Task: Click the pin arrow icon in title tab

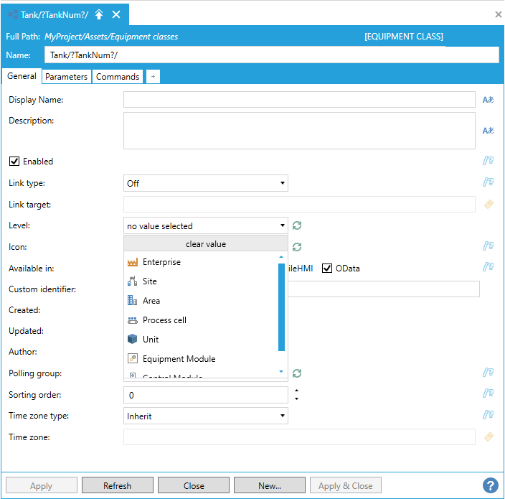Action: tap(99, 14)
